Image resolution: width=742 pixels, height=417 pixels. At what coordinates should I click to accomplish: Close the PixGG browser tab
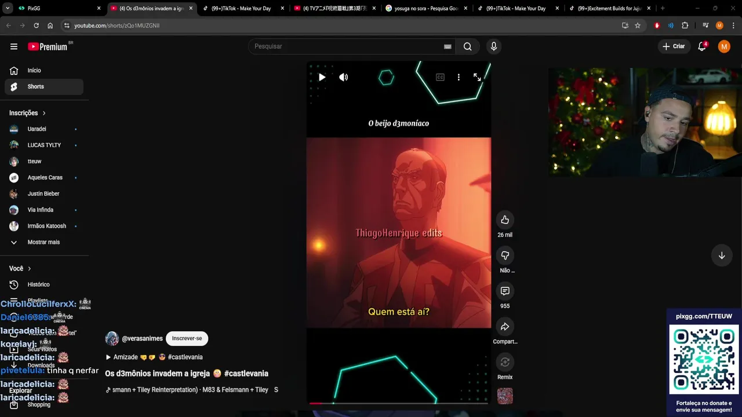[99, 8]
